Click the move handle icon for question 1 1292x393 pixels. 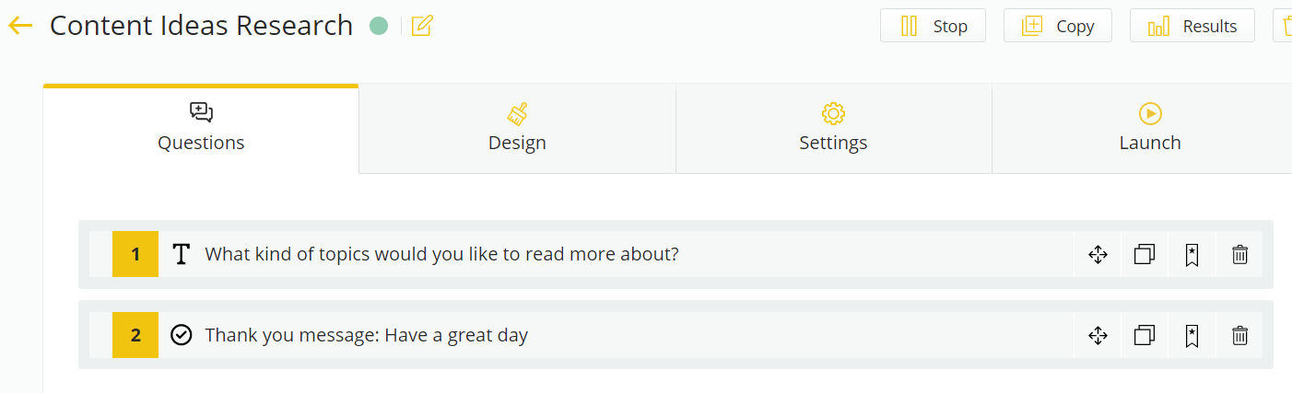[1098, 255]
